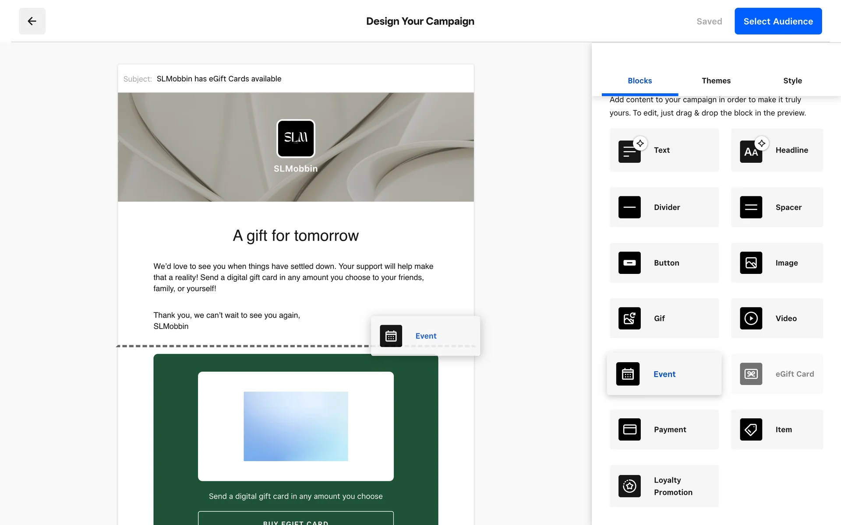Screen dimensions: 841x525
Task: Click the Payment block icon
Action: click(629, 430)
